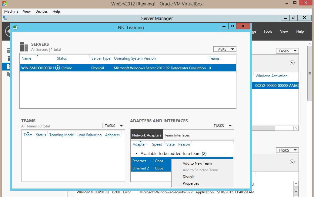Viewport: 314px width, 197px height.
Task: Open the Server Manager View menu
Action: [284, 31]
